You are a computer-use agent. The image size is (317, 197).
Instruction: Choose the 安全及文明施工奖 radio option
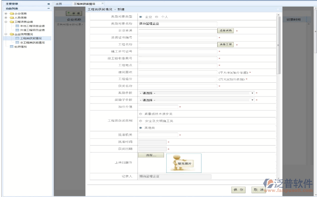coord(140,121)
